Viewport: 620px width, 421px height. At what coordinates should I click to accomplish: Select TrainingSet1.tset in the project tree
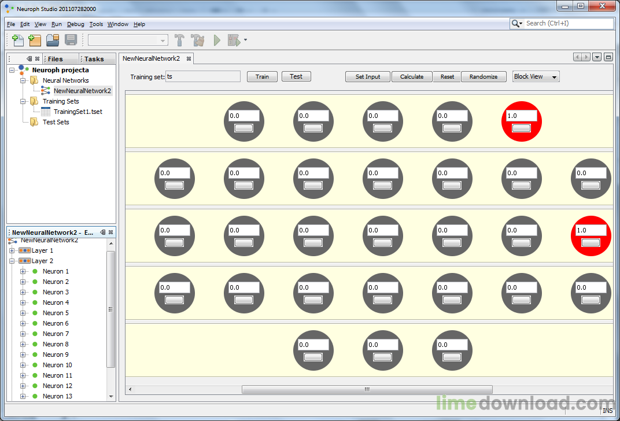tap(78, 112)
